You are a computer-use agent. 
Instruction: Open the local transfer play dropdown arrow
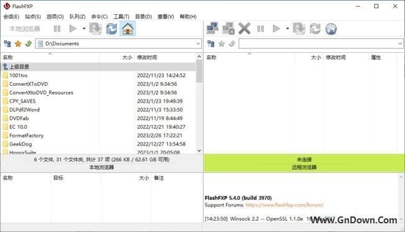(x=84, y=29)
